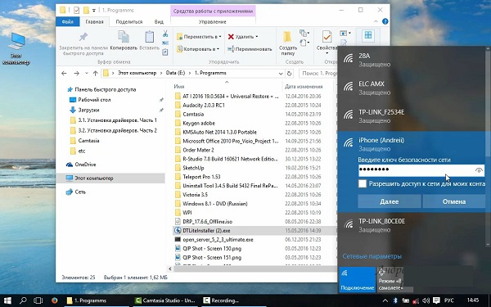Switch to Camtasia Studio taskbar button

click(x=164, y=300)
